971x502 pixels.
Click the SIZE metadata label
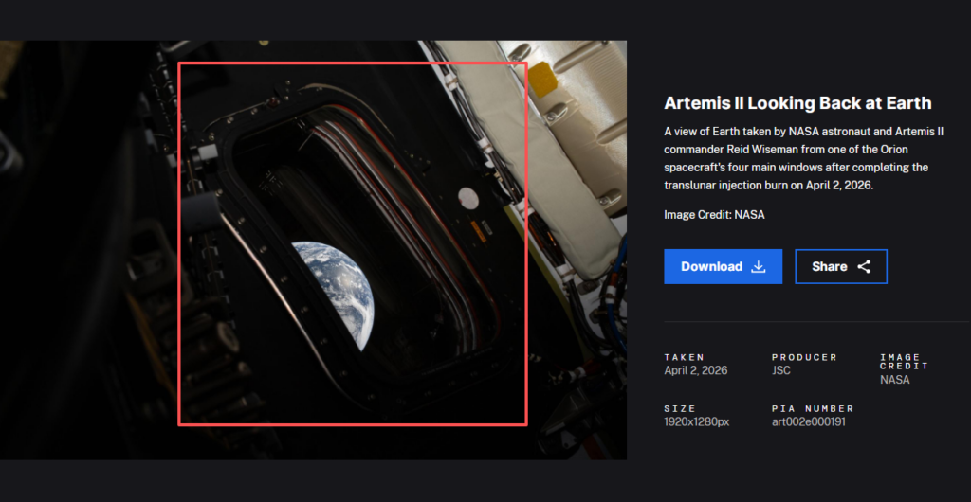(678, 408)
